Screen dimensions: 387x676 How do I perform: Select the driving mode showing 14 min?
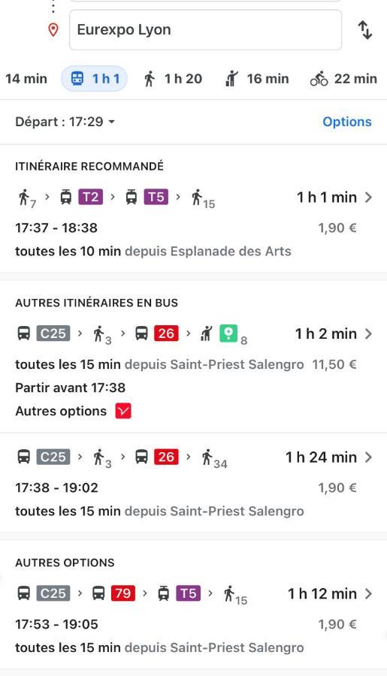pyautogui.click(x=25, y=79)
